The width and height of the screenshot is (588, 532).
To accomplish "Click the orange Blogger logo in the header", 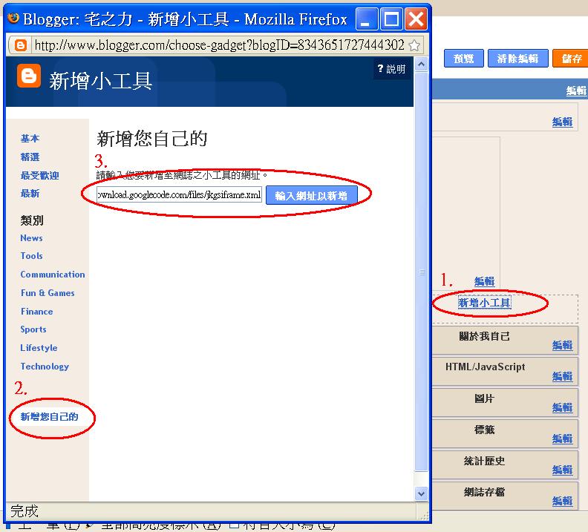I will click(28, 76).
